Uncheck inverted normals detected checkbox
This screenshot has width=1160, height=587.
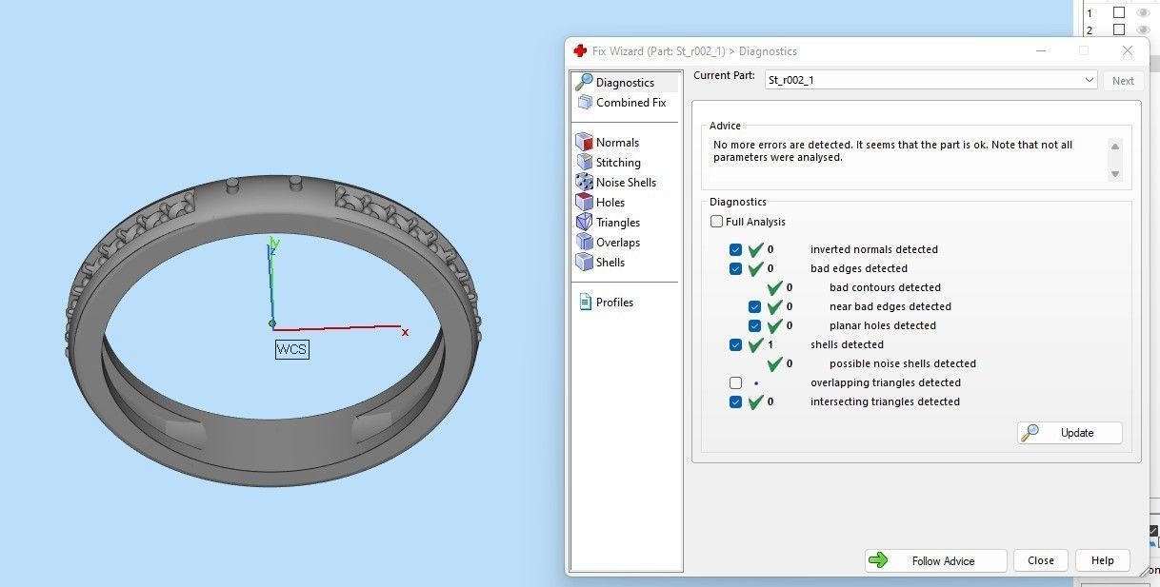735,249
